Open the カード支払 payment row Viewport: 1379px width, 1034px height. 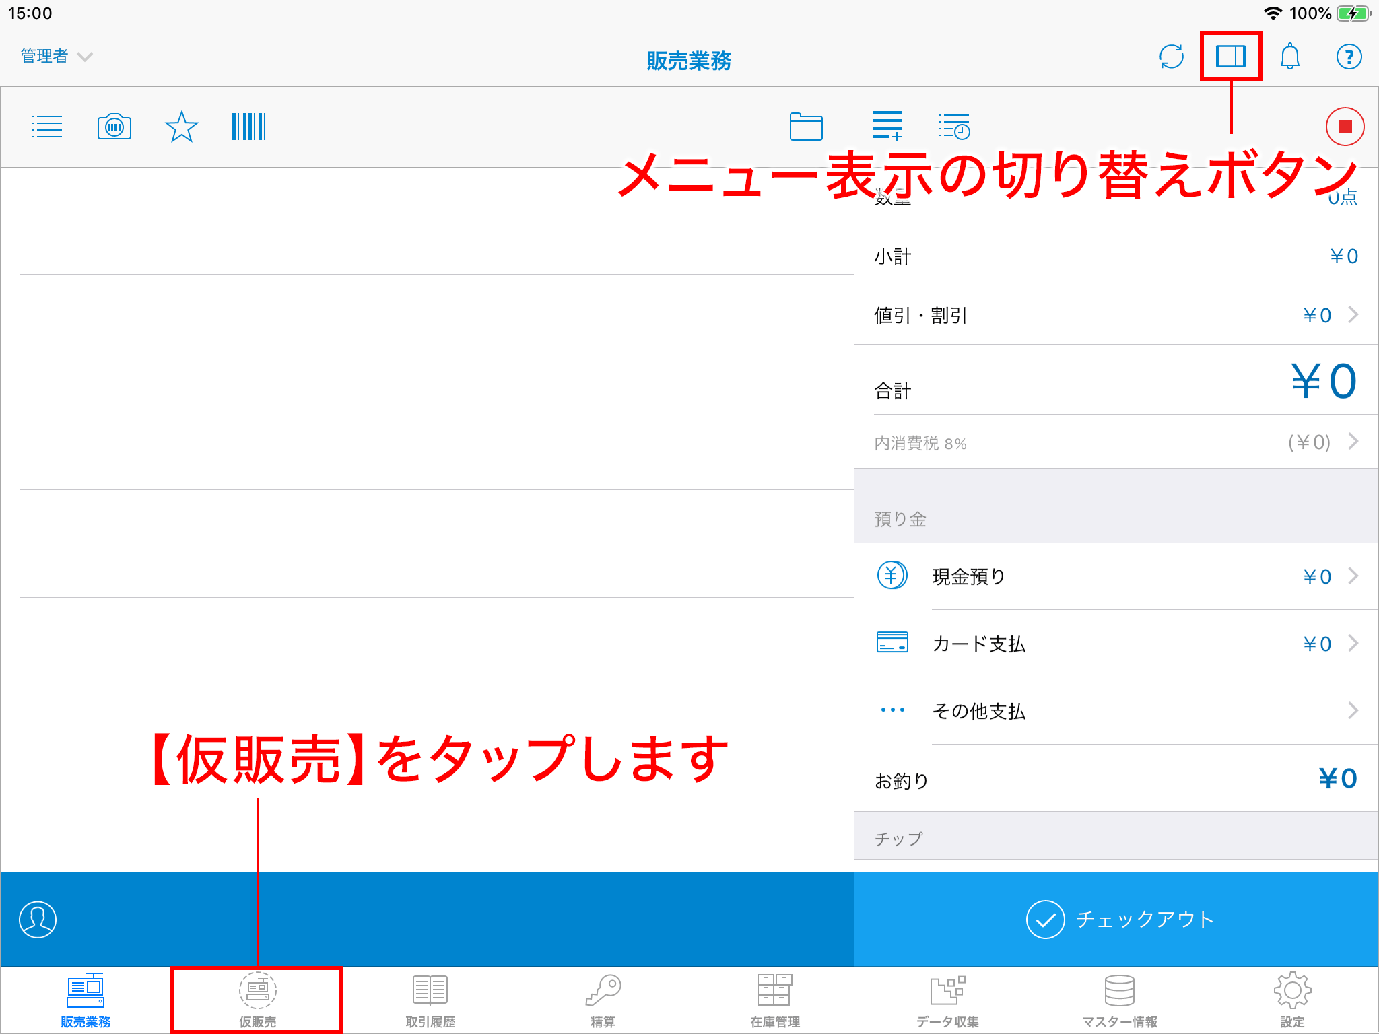pyautogui.click(x=1116, y=644)
